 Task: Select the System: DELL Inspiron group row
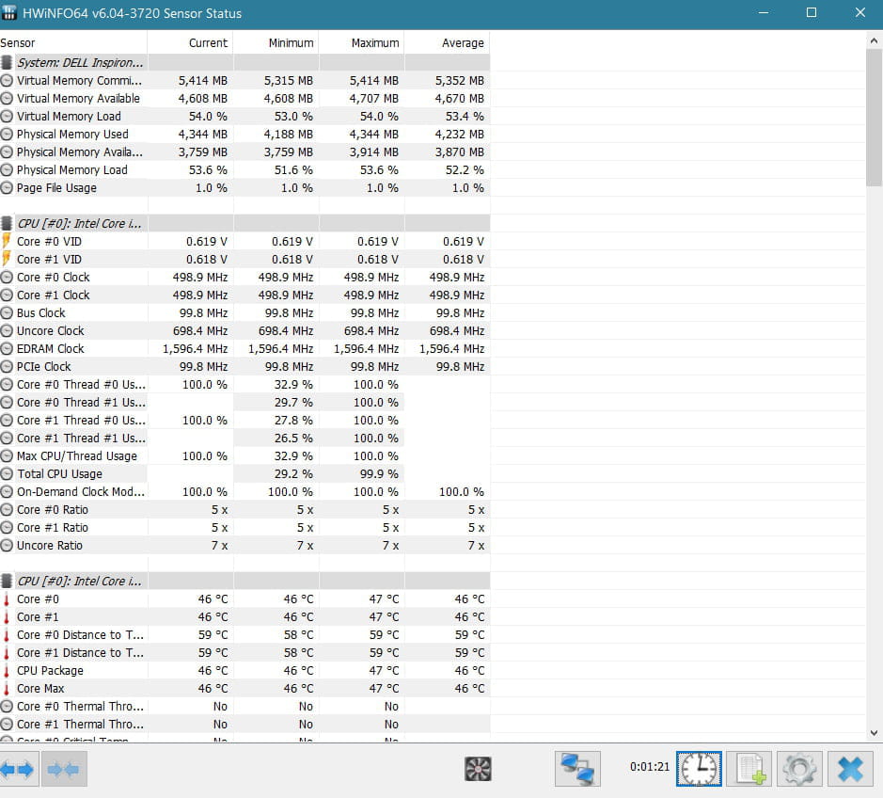pos(245,62)
